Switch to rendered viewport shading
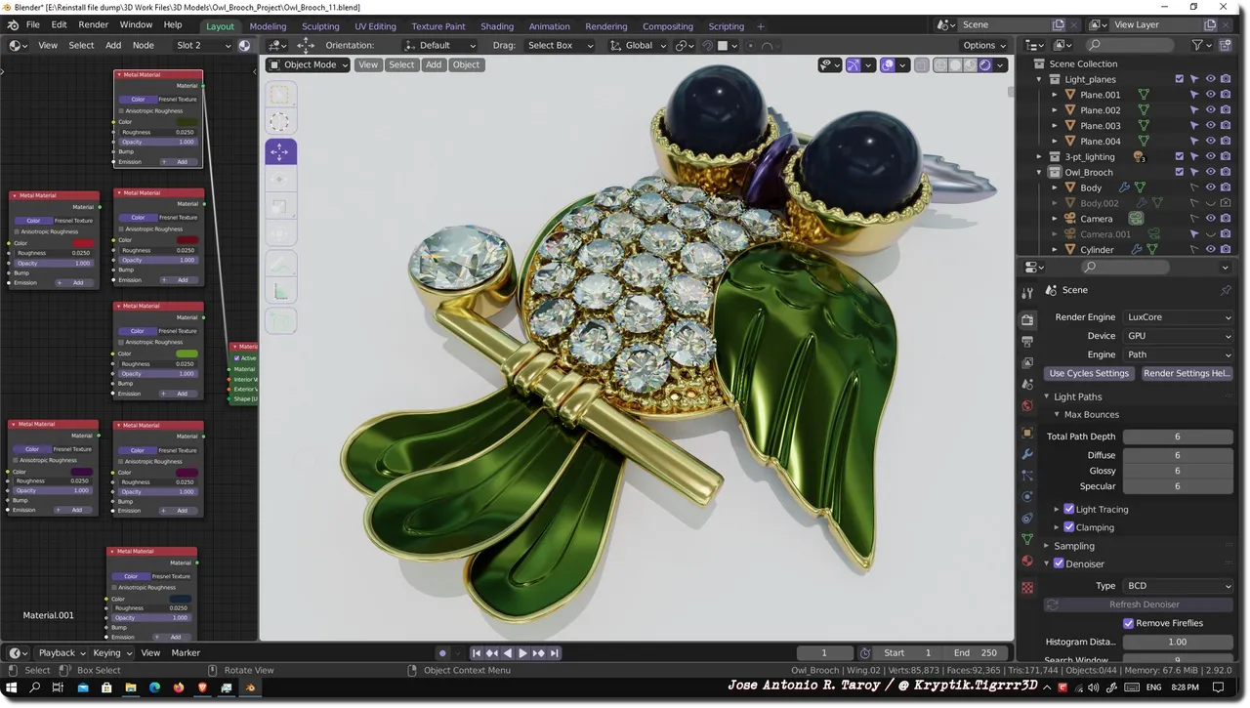 click(x=986, y=65)
